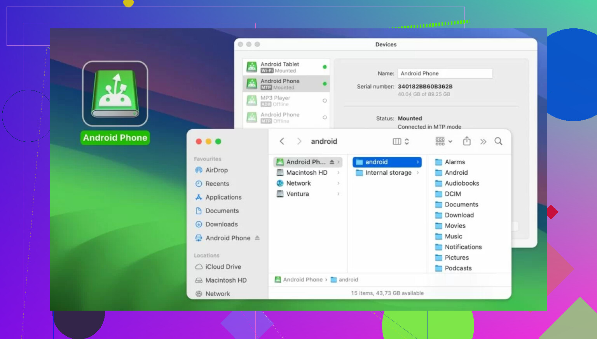Click the Share icon in the Finder toolbar
The width and height of the screenshot is (597, 339).
coord(467,141)
